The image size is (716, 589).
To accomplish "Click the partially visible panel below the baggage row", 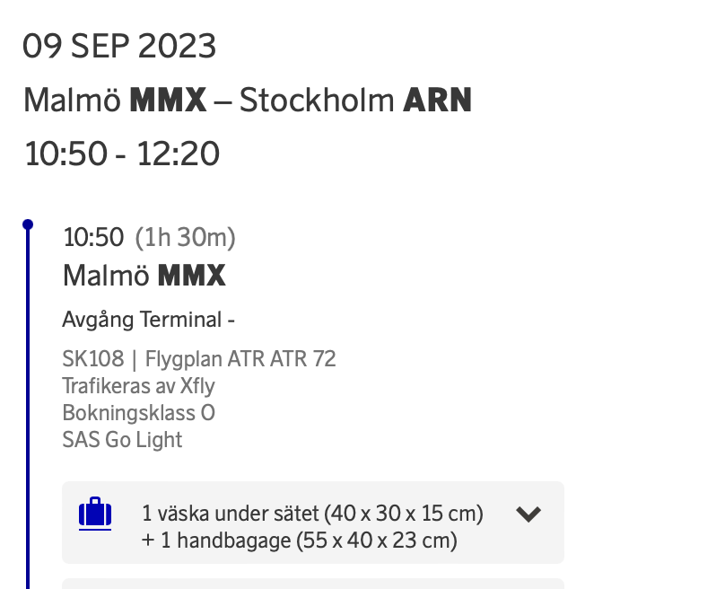I will coord(312,583).
